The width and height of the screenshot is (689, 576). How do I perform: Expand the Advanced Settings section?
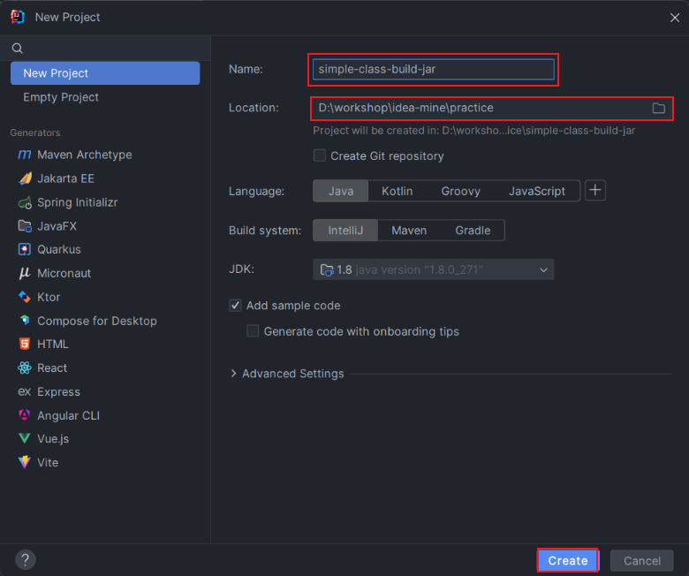233,374
